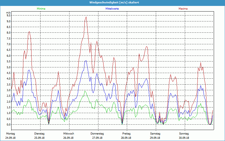Click the date 28.09.18

point(126,138)
